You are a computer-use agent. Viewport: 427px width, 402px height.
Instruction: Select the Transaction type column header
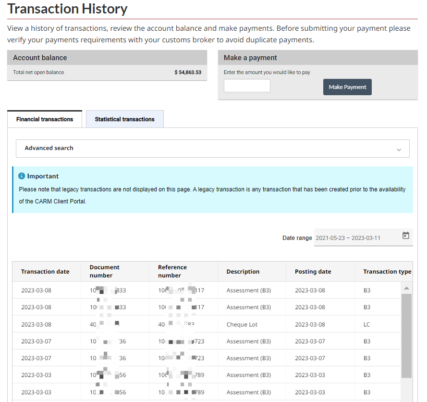387,272
